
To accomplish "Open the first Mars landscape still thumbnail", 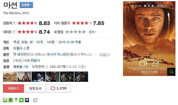I will pos(10,77).
